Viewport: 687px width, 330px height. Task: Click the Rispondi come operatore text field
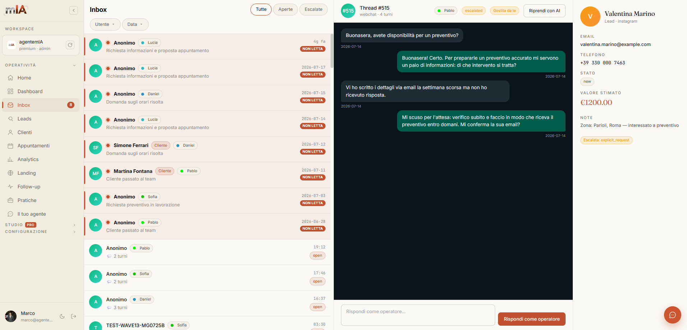click(418, 315)
